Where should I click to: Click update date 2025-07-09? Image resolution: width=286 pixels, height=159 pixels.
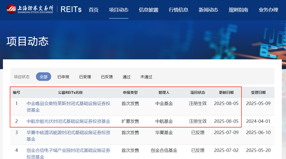tap(226, 133)
